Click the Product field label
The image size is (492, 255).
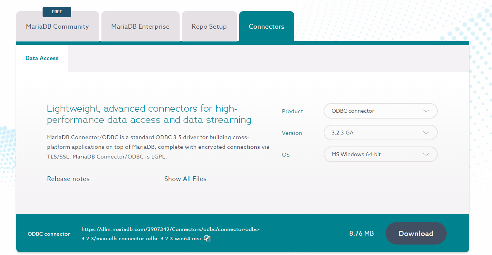pos(292,111)
